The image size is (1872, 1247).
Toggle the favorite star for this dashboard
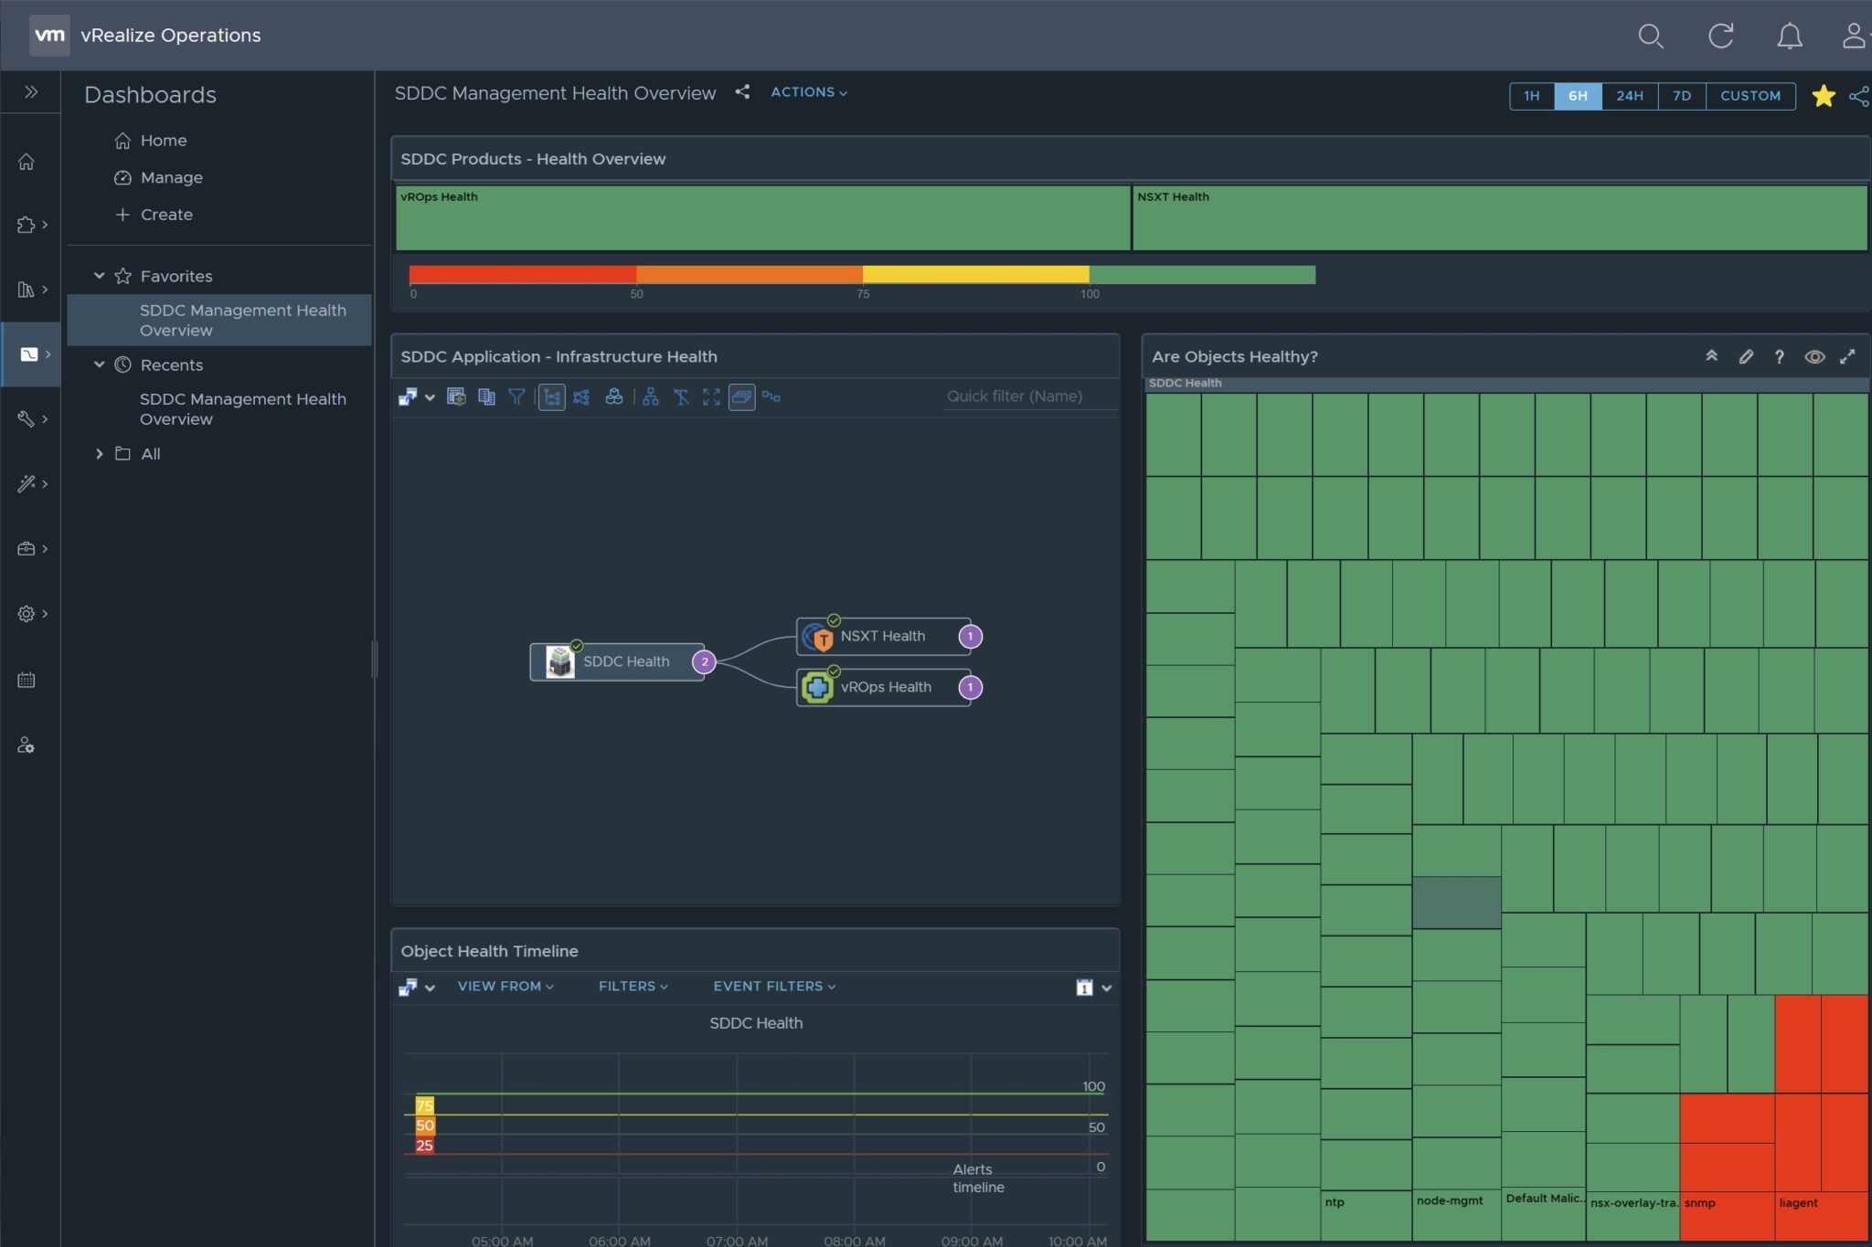pyautogui.click(x=1824, y=96)
